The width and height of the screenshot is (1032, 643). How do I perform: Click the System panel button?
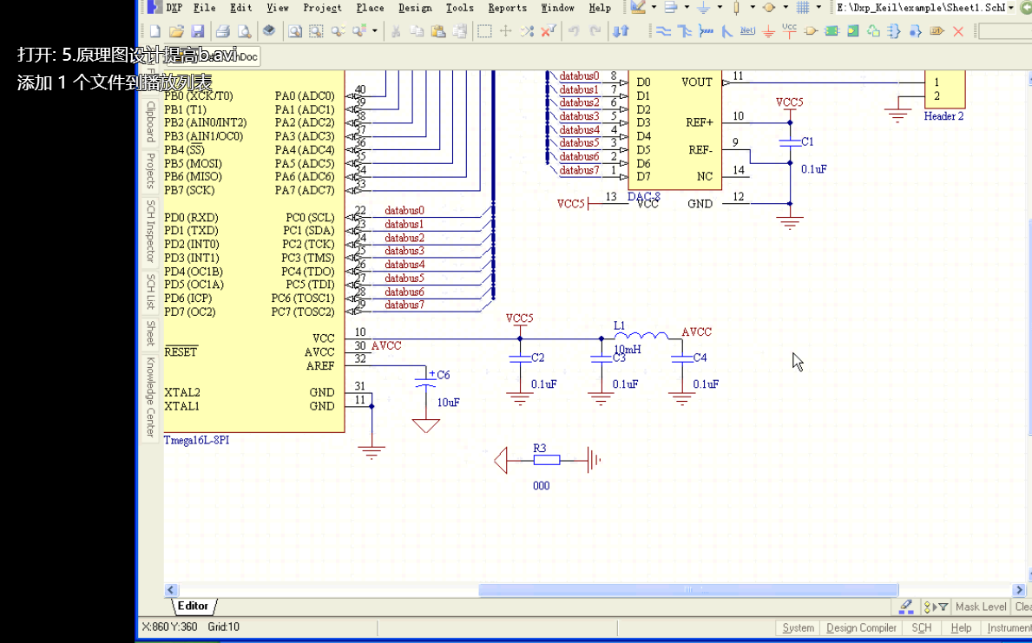pos(799,628)
